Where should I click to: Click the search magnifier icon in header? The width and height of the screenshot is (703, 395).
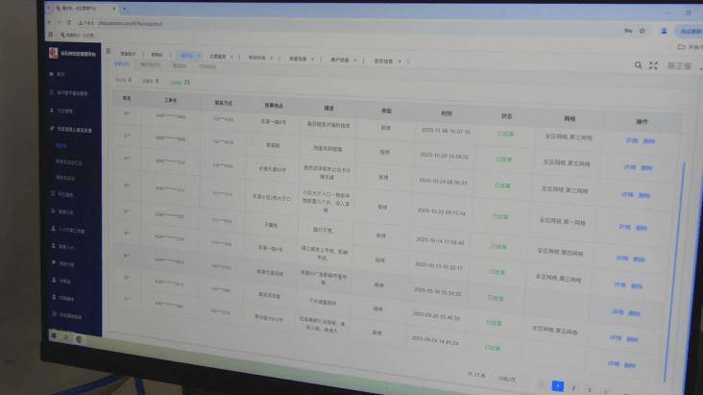pos(638,65)
